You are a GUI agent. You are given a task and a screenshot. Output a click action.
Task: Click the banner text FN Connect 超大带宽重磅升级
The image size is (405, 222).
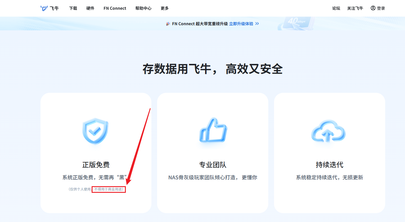(200, 24)
